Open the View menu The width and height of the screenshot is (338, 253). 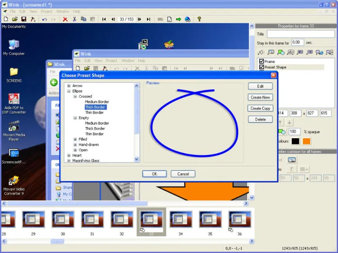(33, 11)
